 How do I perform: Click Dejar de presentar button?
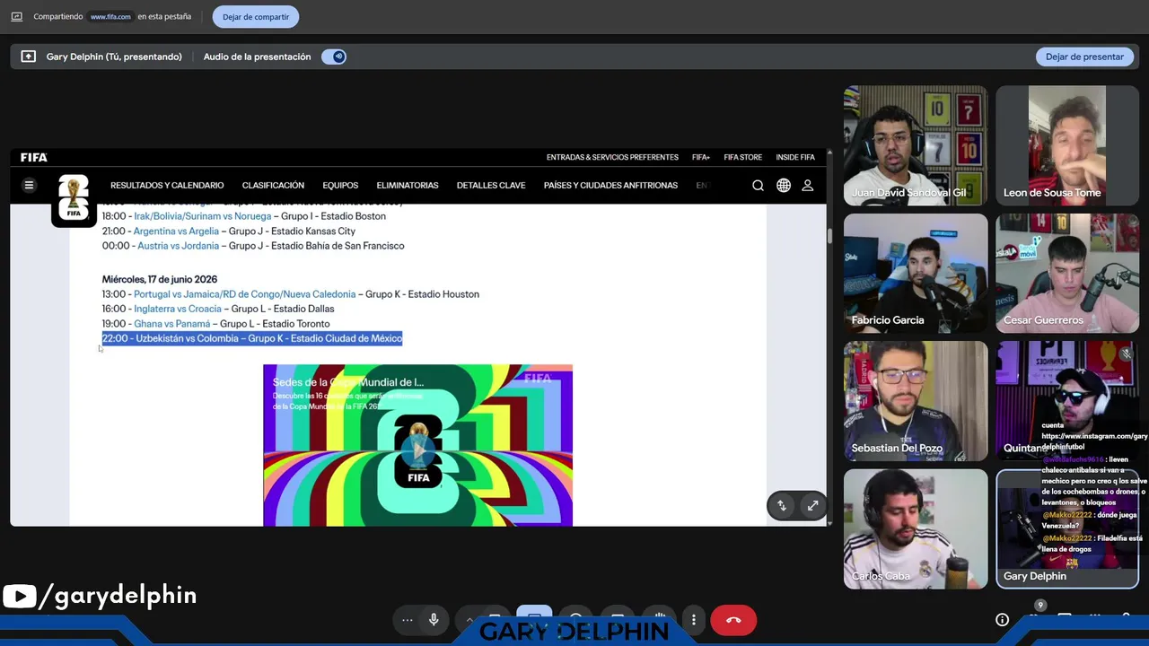coord(1084,57)
